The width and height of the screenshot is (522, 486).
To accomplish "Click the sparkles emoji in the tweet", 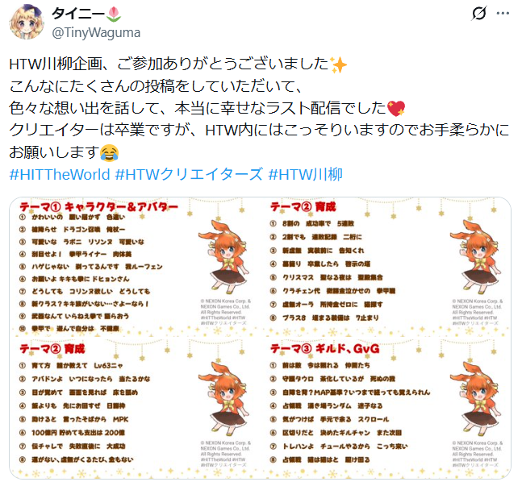I will [x=338, y=64].
